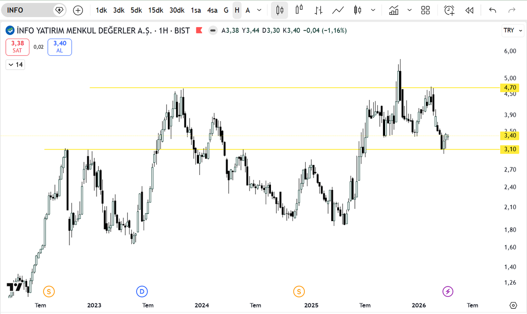Image resolution: width=527 pixels, height=314 pixels.
Task: Choose the hollow candles chart style icon
Action: pos(357,10)
